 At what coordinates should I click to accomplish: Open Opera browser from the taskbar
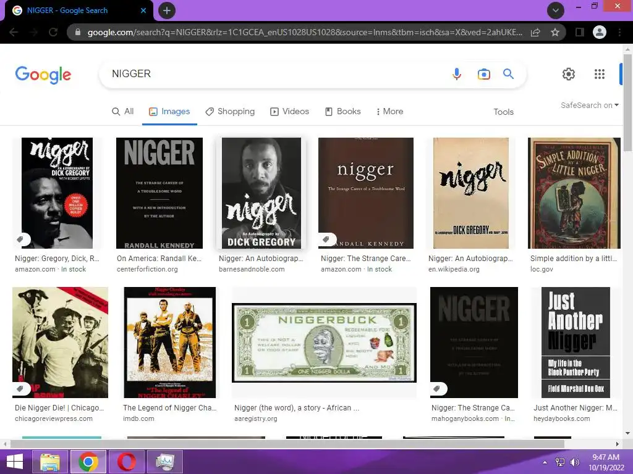[x=126, y=462]
